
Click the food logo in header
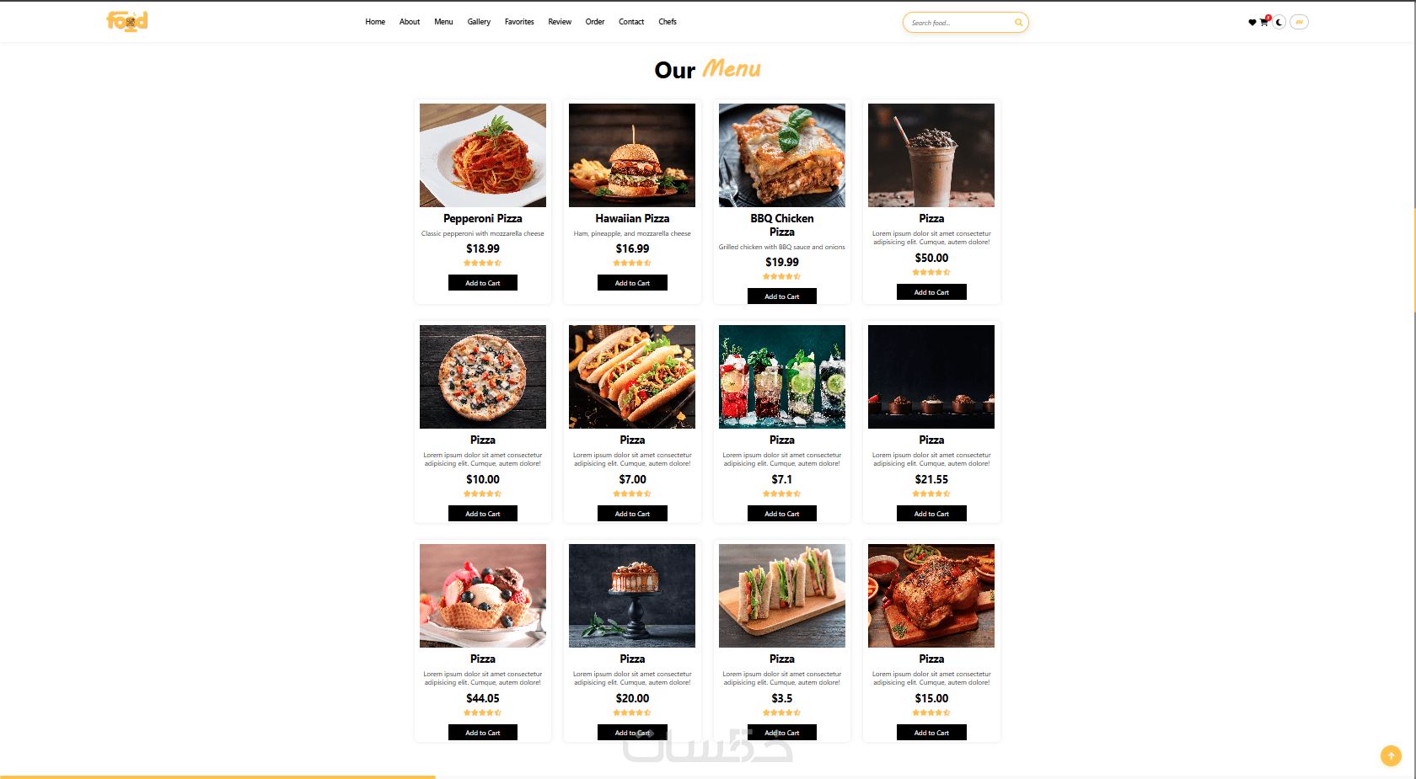tap(127, 21)
